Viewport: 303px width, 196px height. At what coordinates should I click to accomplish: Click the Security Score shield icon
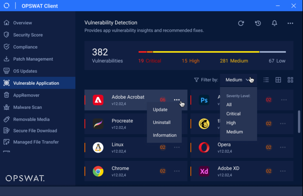pyautogui.click(x=6, y=35)
